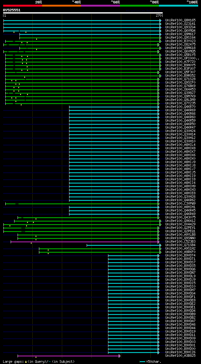The image size is (201, 364).
Task: Open hit UniRef100_Q8H165
Action: (180, 20)
